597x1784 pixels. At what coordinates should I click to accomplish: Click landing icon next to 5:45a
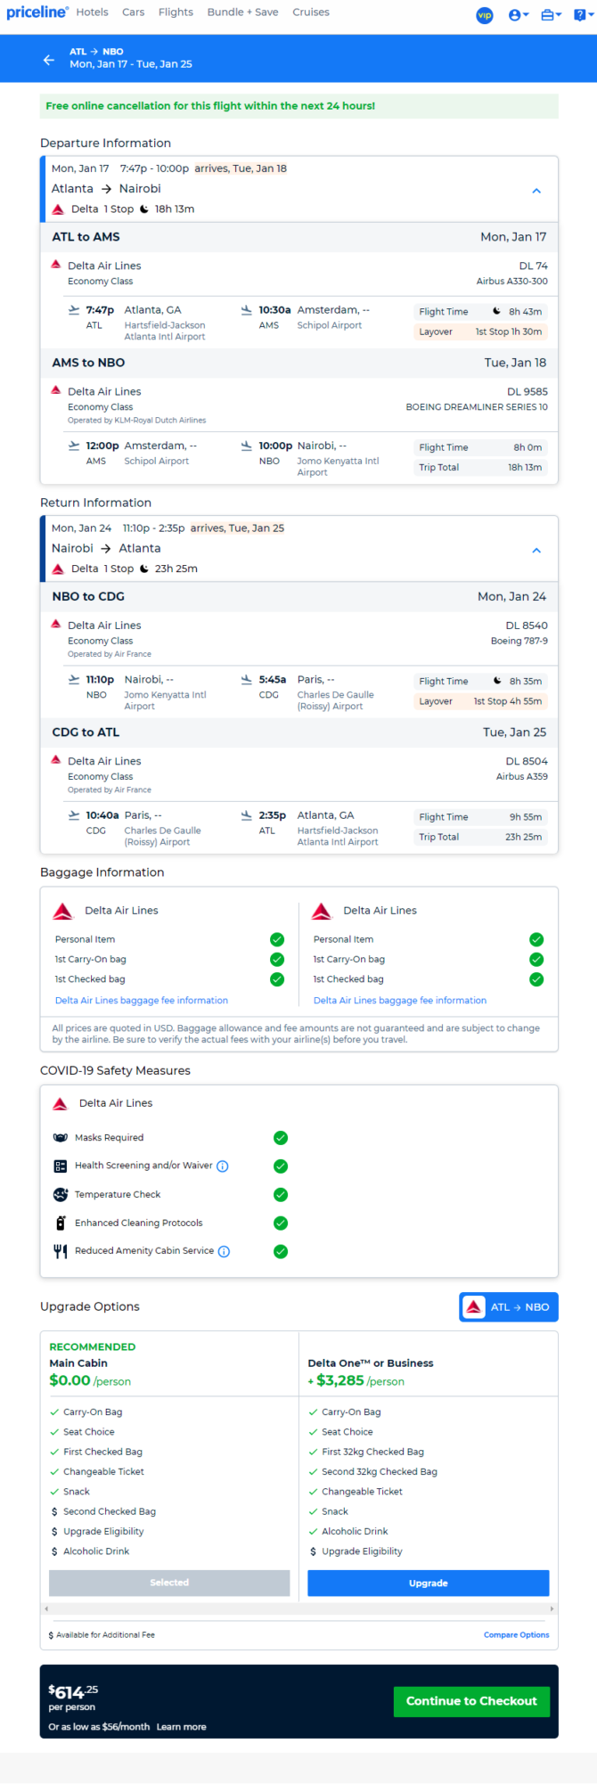point(247,679)
